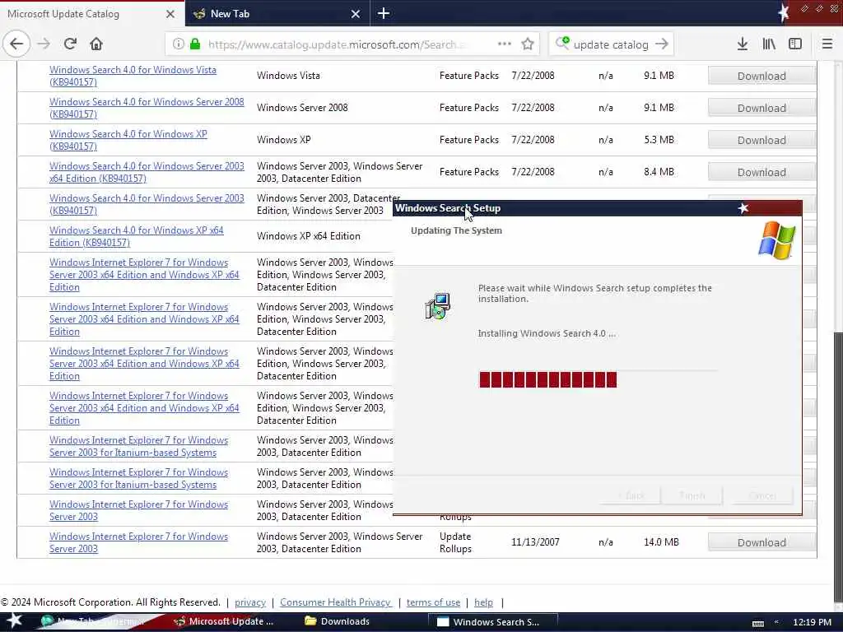Click the search engine icon in search box

pyautogui.click(x=562, y=43)
